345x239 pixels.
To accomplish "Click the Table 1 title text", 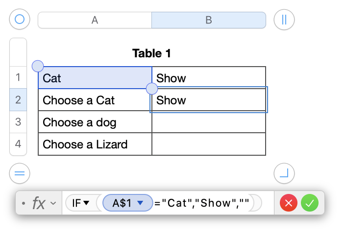I will click(151, 53).
